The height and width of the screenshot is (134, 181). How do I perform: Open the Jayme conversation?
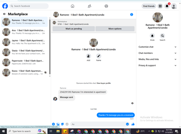pos(24,42)
